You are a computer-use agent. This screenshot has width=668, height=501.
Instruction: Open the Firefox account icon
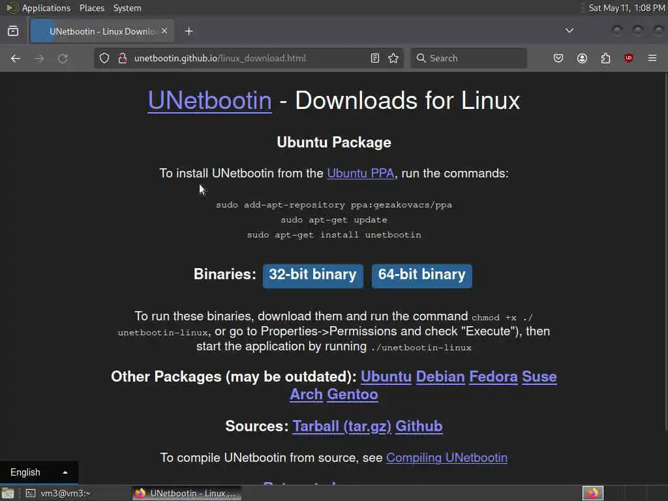582,58
